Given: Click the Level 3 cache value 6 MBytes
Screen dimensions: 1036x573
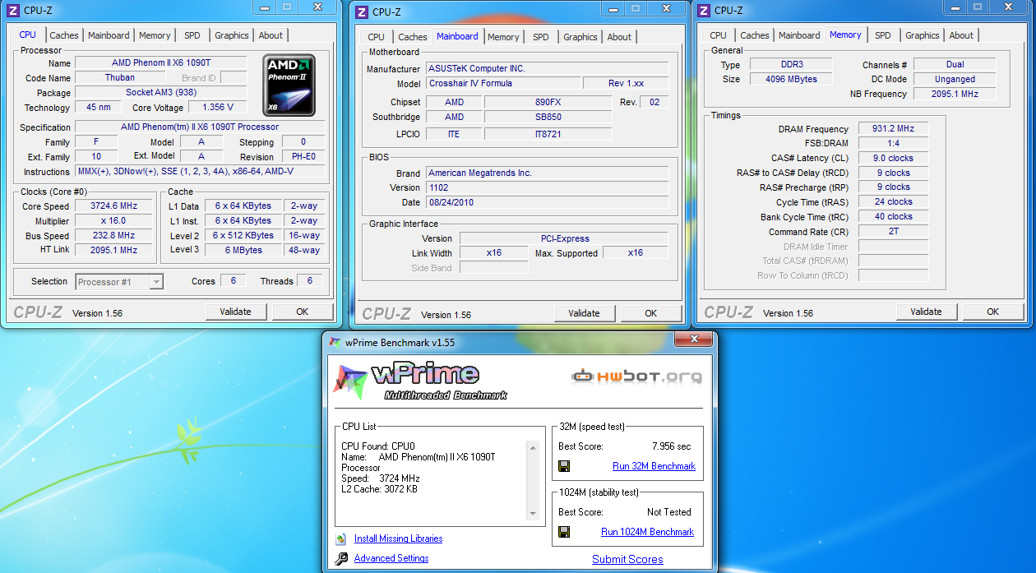Looking at the screenshot, I should click(244, 251).
